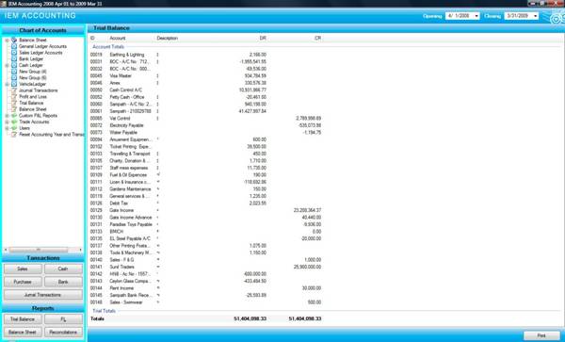Click the Bank Ledger icon
Image resolution: width=565 pixels, height=342 pixels.
(14, 58)
